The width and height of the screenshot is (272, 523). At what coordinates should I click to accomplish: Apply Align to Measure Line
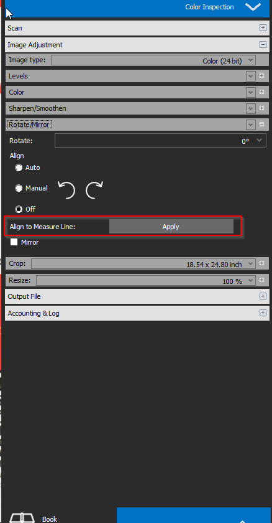(171, 227)
